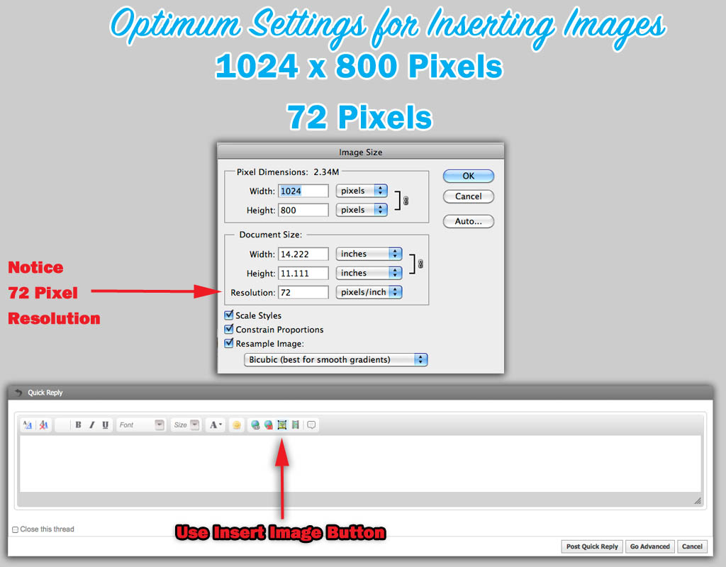Toggle bold formatting in Quick Reply
Viewport: 726px width, 567px height.
pyautogui.click(x=78, y=425)
